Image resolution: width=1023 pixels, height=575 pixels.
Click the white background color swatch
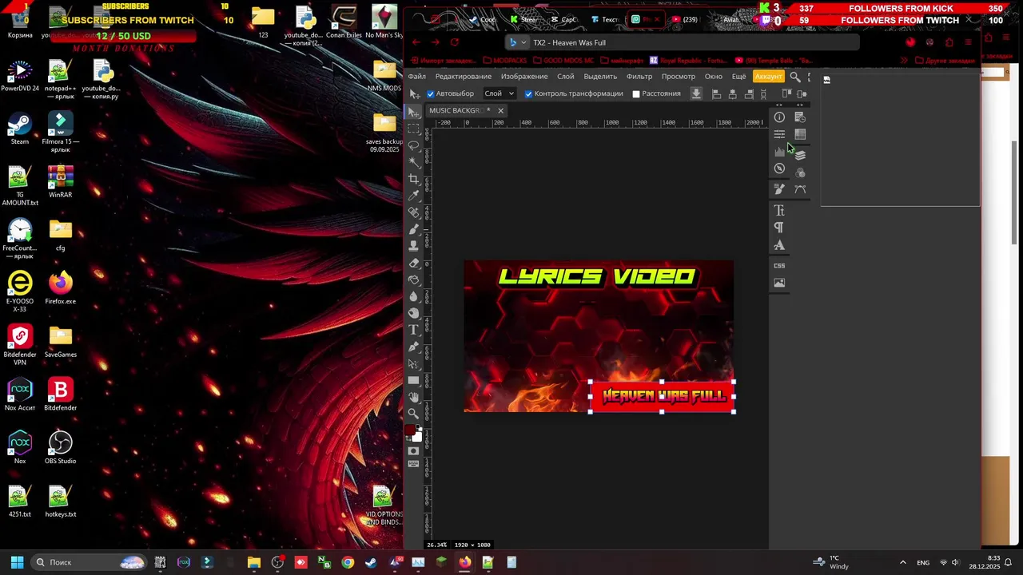418,436
